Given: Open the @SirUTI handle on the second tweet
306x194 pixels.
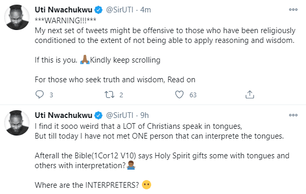Looking at the screenshot, I should (x=120, y=115).
